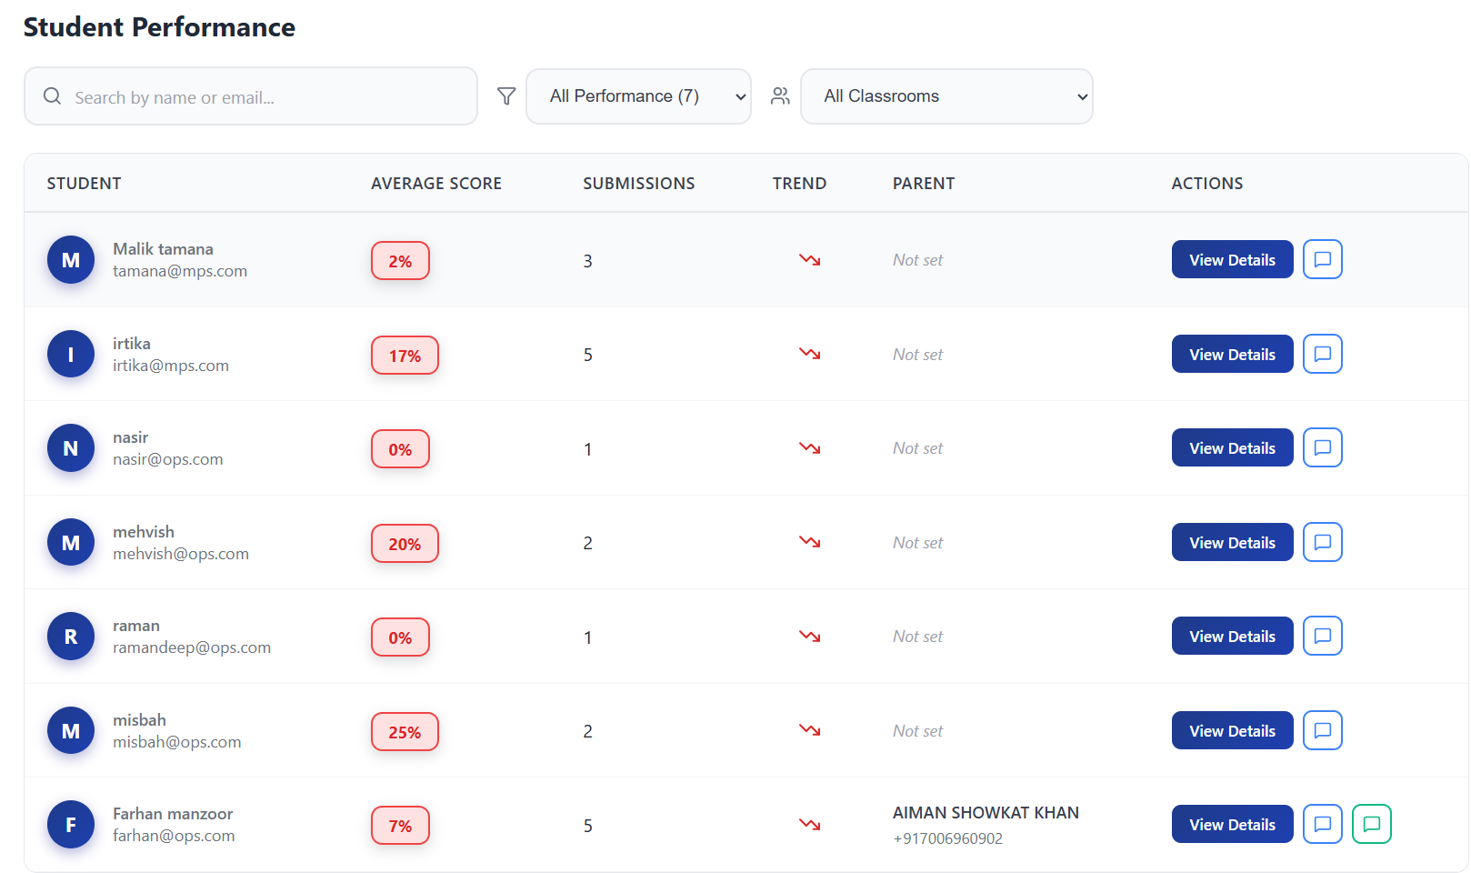Click the email ramandeep@ops.com
The image size is (1471, 873).
click(192, 647)
